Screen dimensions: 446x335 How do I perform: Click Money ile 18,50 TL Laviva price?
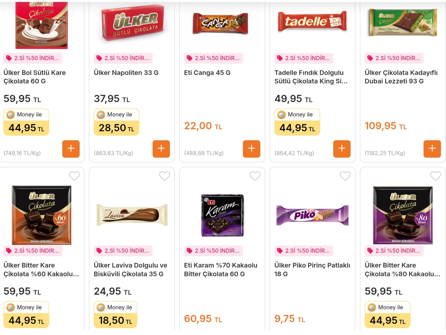115,315
